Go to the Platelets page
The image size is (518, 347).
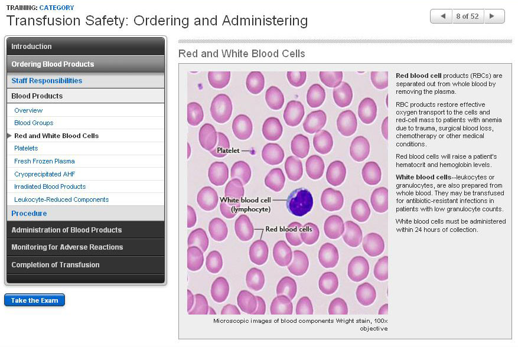point(26,149)
